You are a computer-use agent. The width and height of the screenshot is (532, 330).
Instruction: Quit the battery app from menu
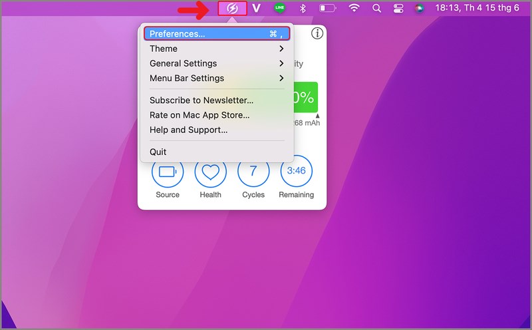[x=158, y=152]
